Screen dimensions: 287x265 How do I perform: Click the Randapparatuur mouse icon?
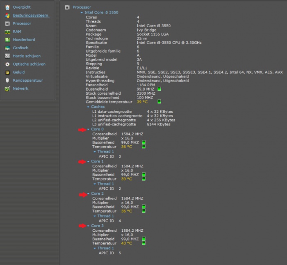[x=7, y=80]
